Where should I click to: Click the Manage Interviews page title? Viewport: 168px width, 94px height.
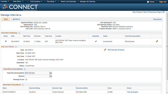point(11,15)
